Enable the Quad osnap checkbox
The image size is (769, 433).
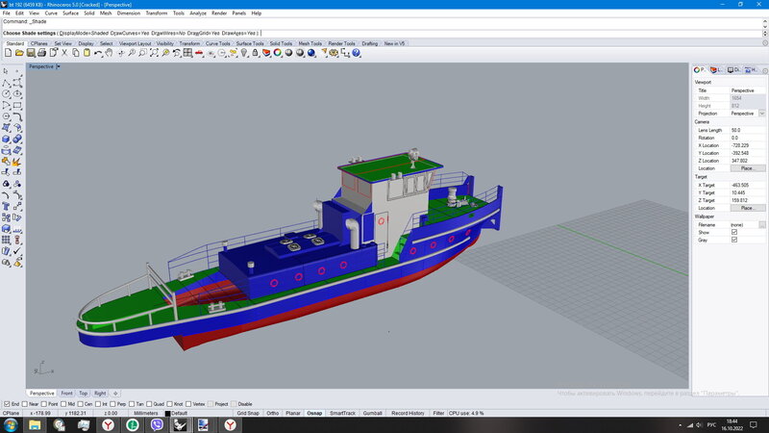point(149,404)
